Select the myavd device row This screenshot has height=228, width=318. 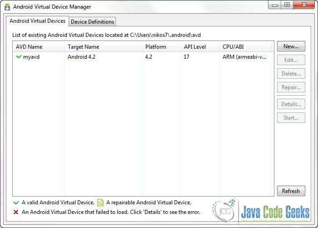point(143,57)
